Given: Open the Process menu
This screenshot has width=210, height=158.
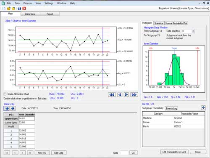Looking at the screenshot, I should tap(27, 3).
